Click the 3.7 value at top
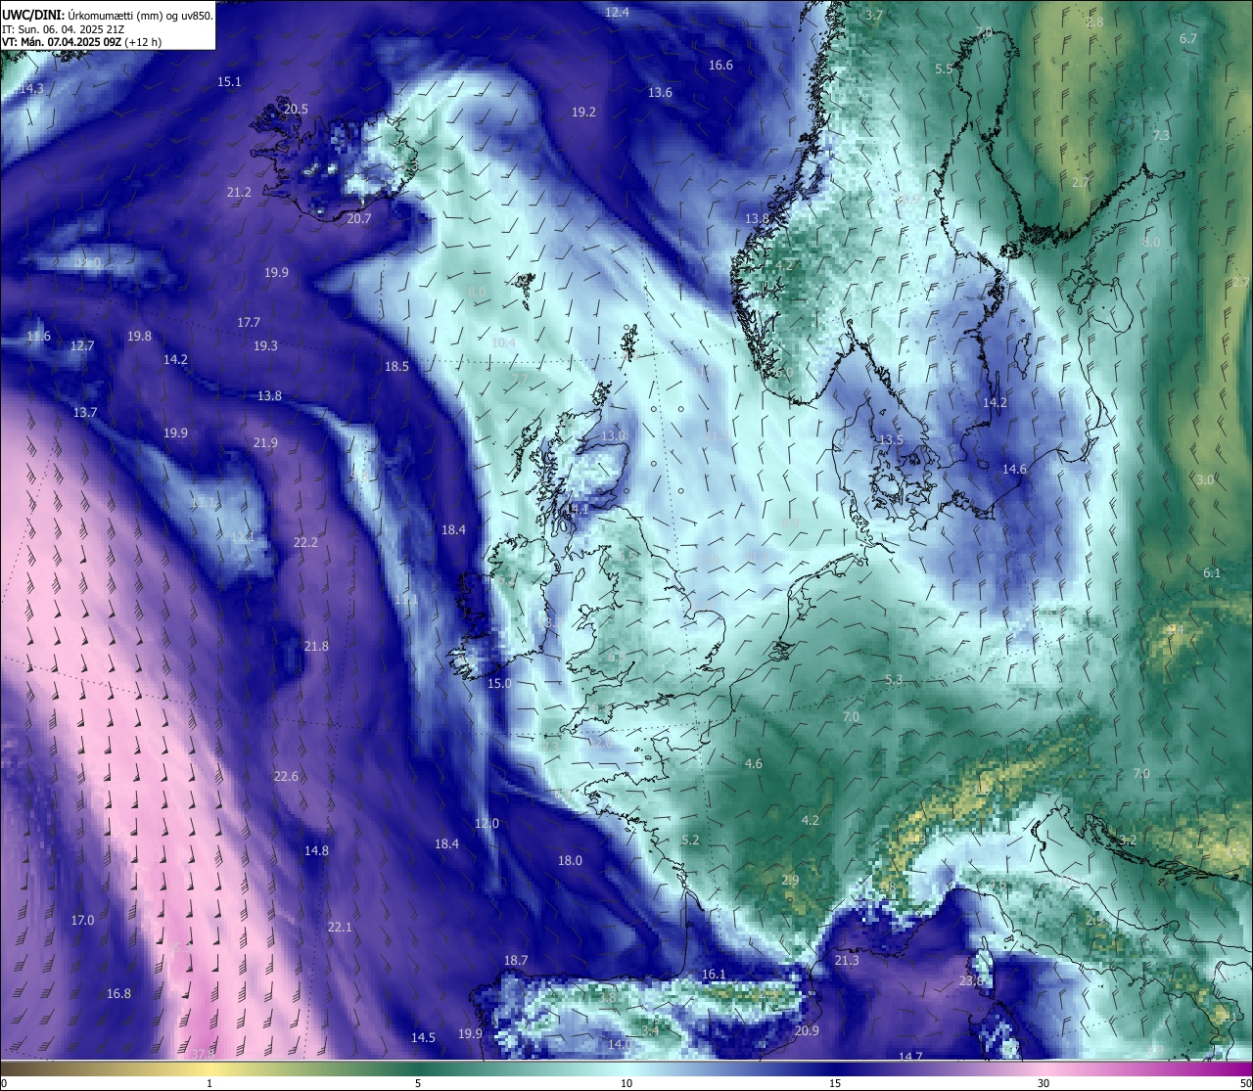Screen dimensions: 1253x1091 [874, 16]
